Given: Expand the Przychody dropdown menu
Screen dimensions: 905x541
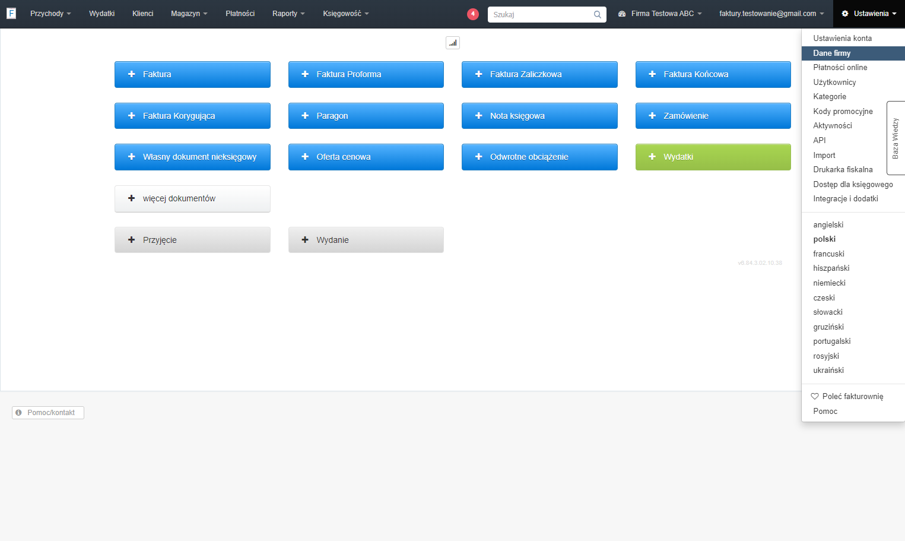Looking at the screenshot, I should click(50, 14).
